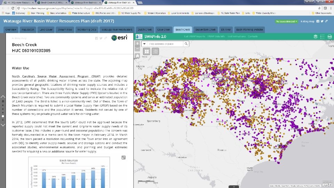Bookmark this page with the star icon
Screen dimensions: 334x188
click(x=320, y=7)
